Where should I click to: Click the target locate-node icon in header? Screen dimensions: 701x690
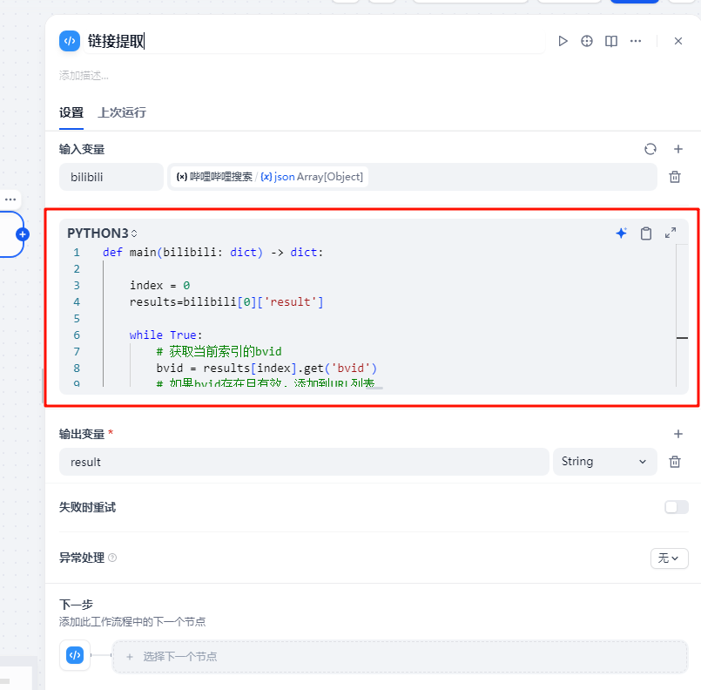point(587,41)
